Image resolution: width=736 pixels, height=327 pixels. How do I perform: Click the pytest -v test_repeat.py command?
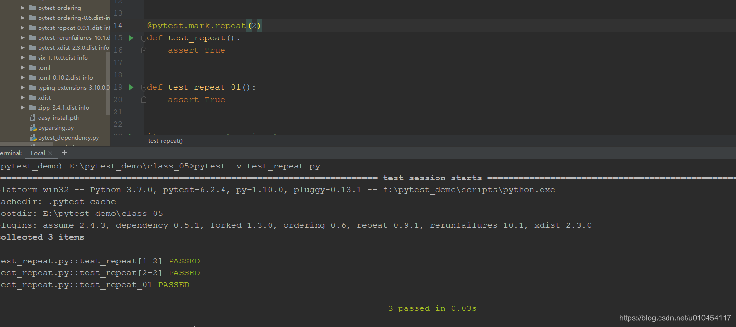[257, 166]
